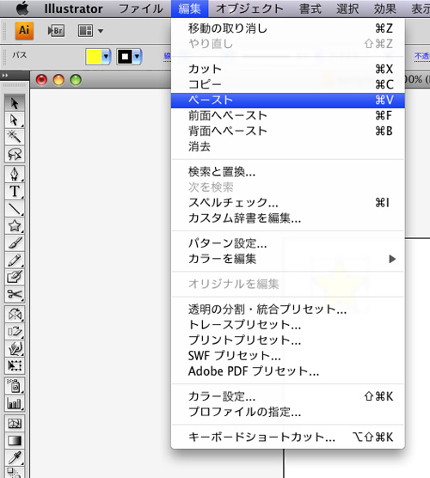Choose 前面へペースト
Image resolution: width=430 pixels, height=478 pixels.
point(288,115)
